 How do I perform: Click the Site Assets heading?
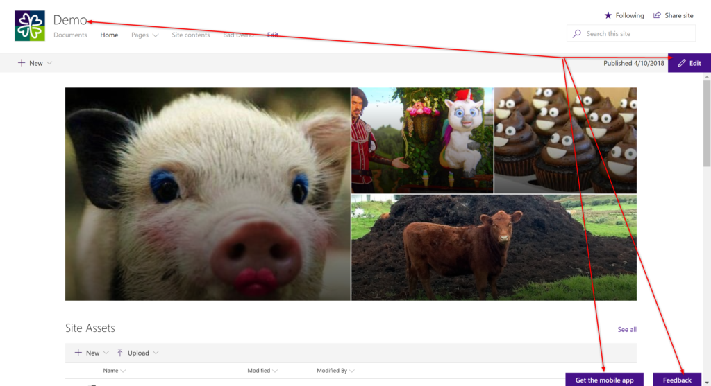[90, 328]
